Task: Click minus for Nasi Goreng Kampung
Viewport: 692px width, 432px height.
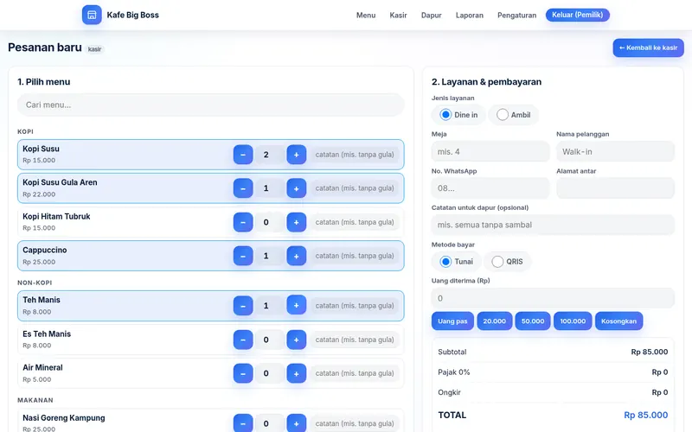Action: (243, 423)
